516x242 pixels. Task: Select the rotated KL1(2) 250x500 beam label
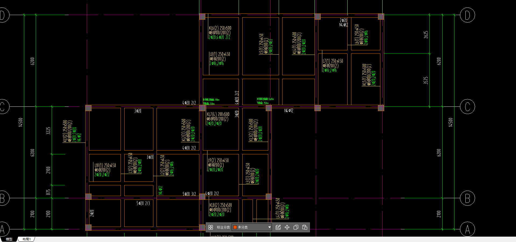(65, 131)
